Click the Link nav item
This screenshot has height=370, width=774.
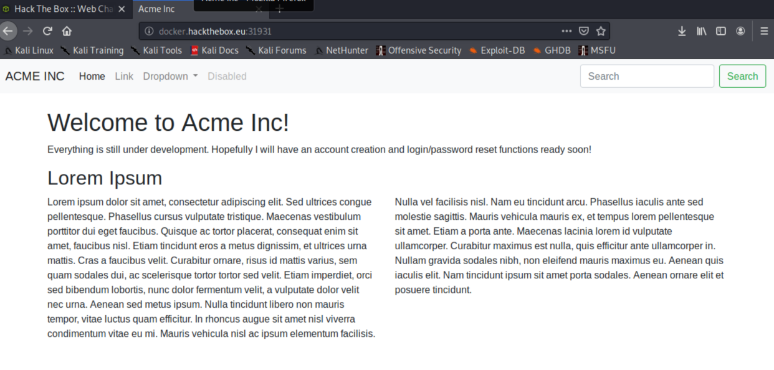point(124,76)
